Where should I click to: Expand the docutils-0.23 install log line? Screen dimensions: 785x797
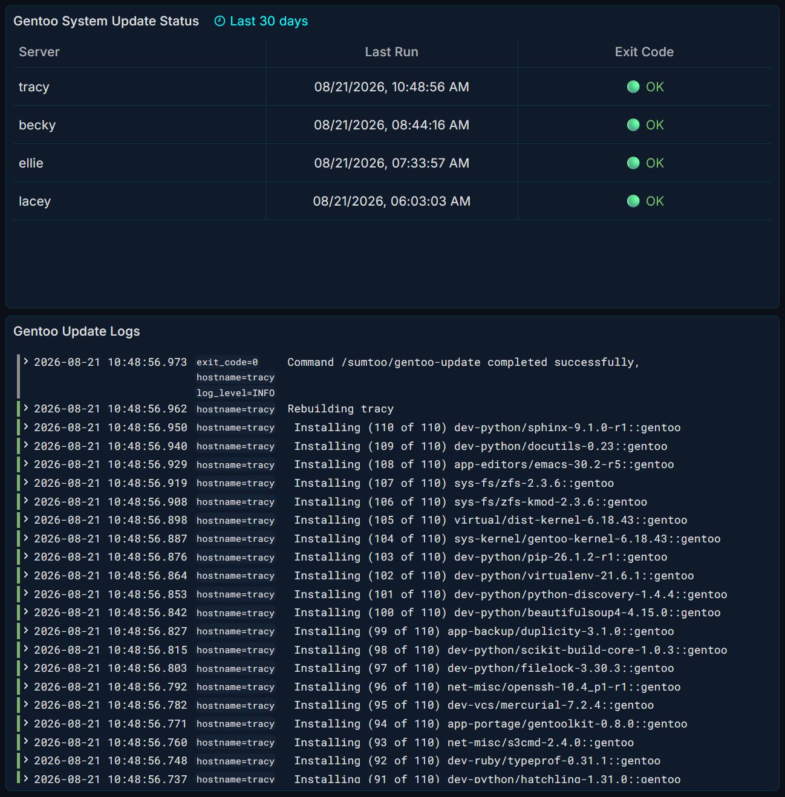(26, 446)
